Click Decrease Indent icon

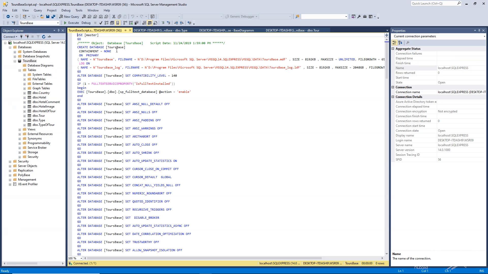pos(176,23)
